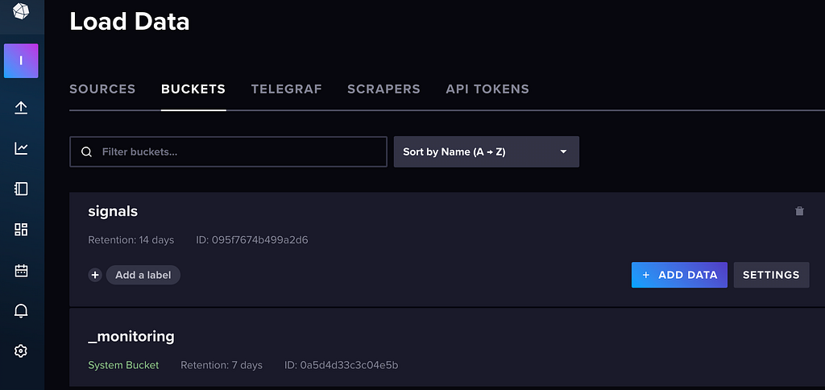Open Data Explorer graph icon
This screenshot has height=390, width=825.
point(21,149)
